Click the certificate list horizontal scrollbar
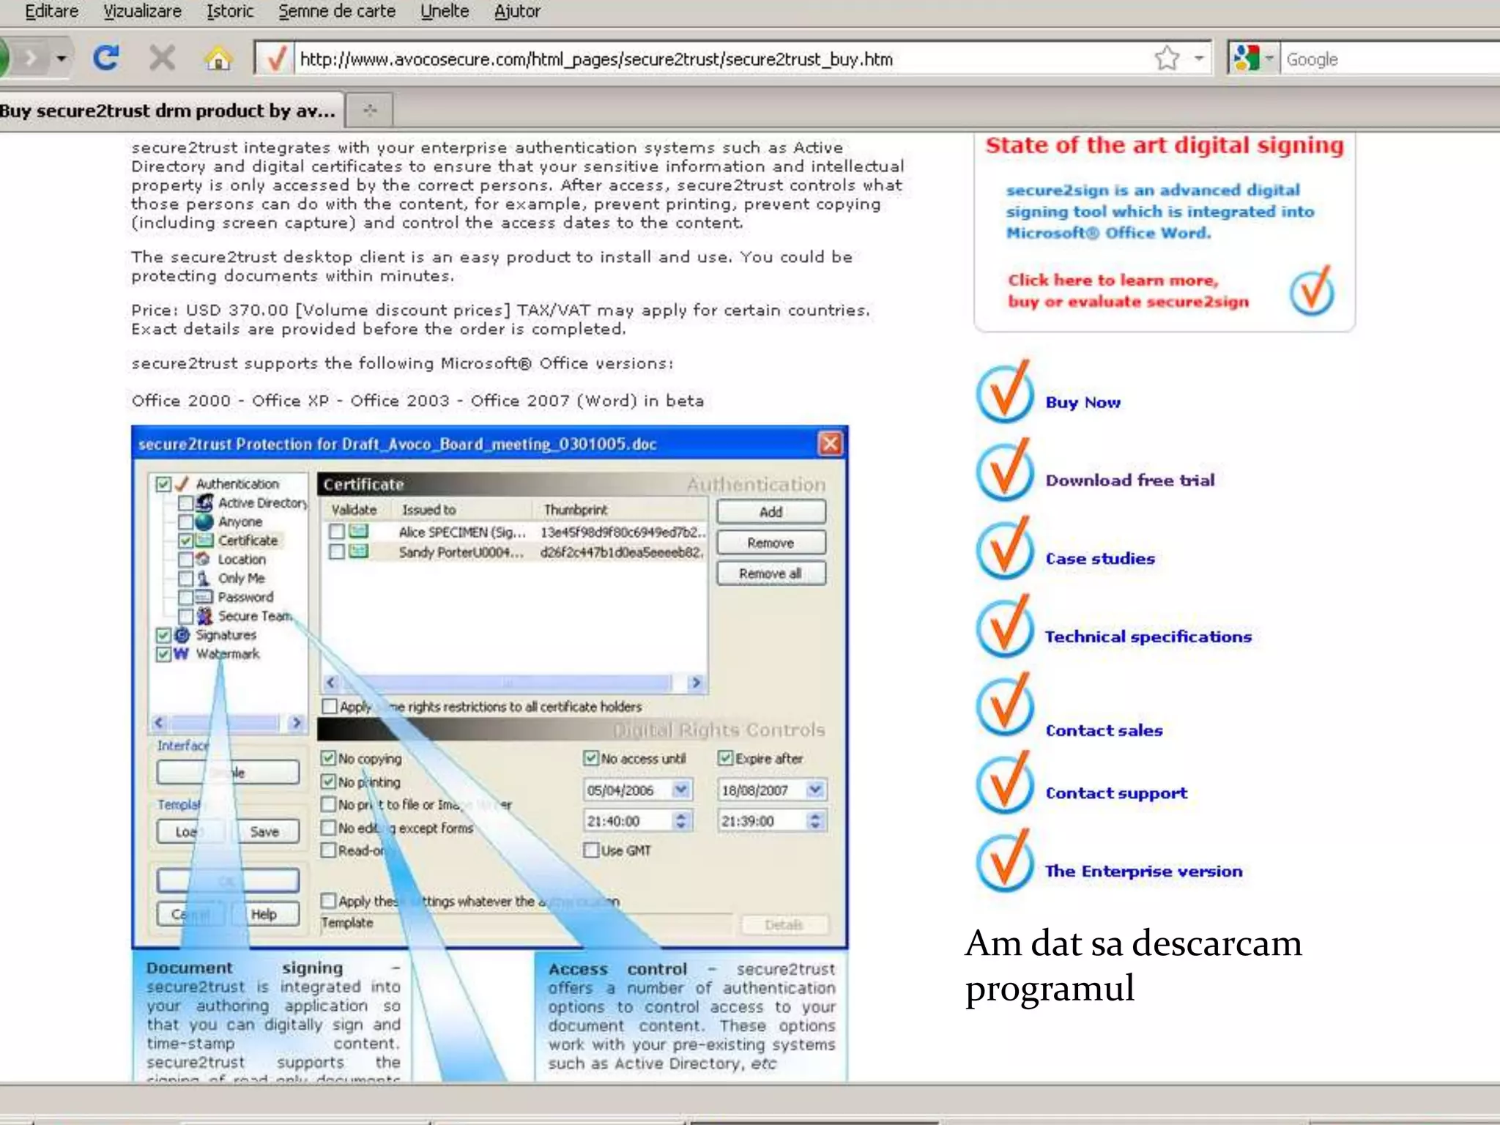 tap(513, 683)
